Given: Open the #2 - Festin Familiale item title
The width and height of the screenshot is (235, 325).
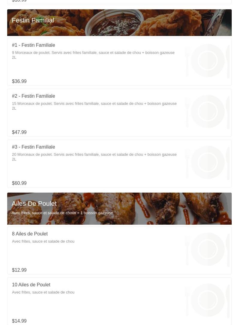Looking at the screenshot, I should [33, 96].
